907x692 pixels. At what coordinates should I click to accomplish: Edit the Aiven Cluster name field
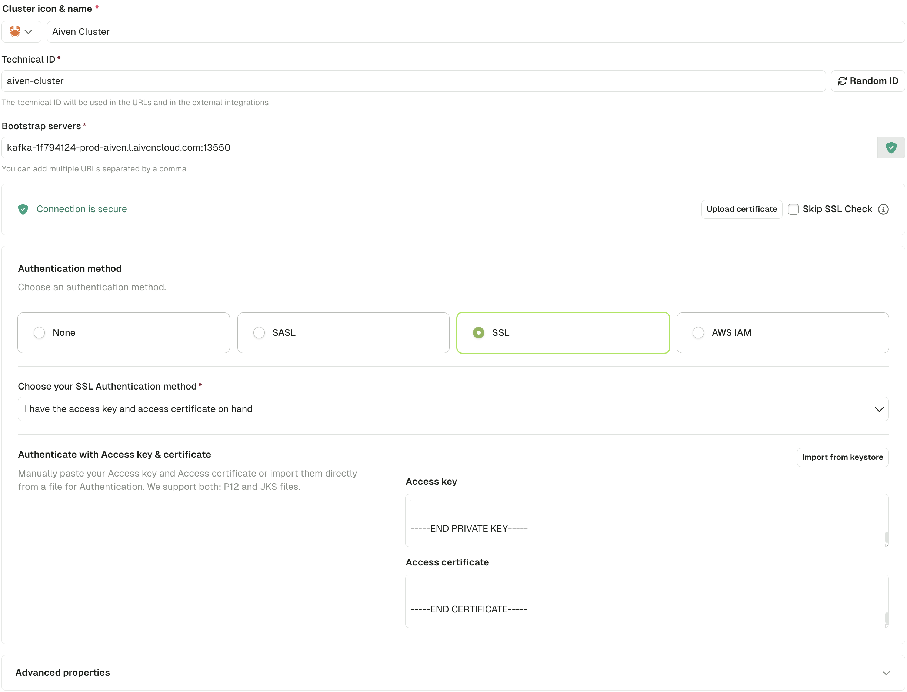pyautogui.click(x=475, y=32)
